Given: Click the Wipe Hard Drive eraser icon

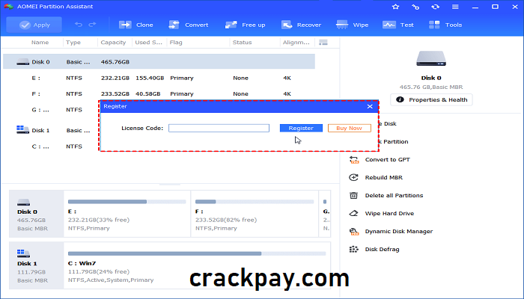Looking at the screenshot, I should click(353, 213).
